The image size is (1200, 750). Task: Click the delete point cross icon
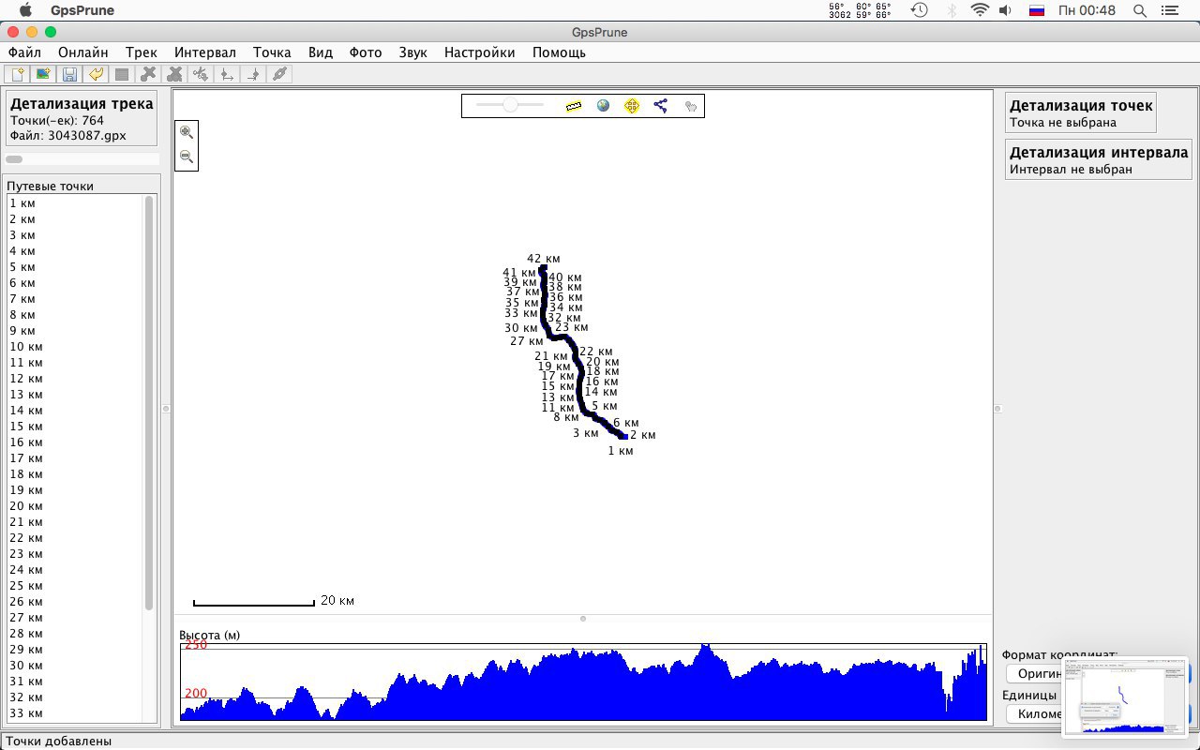[147, 74]
